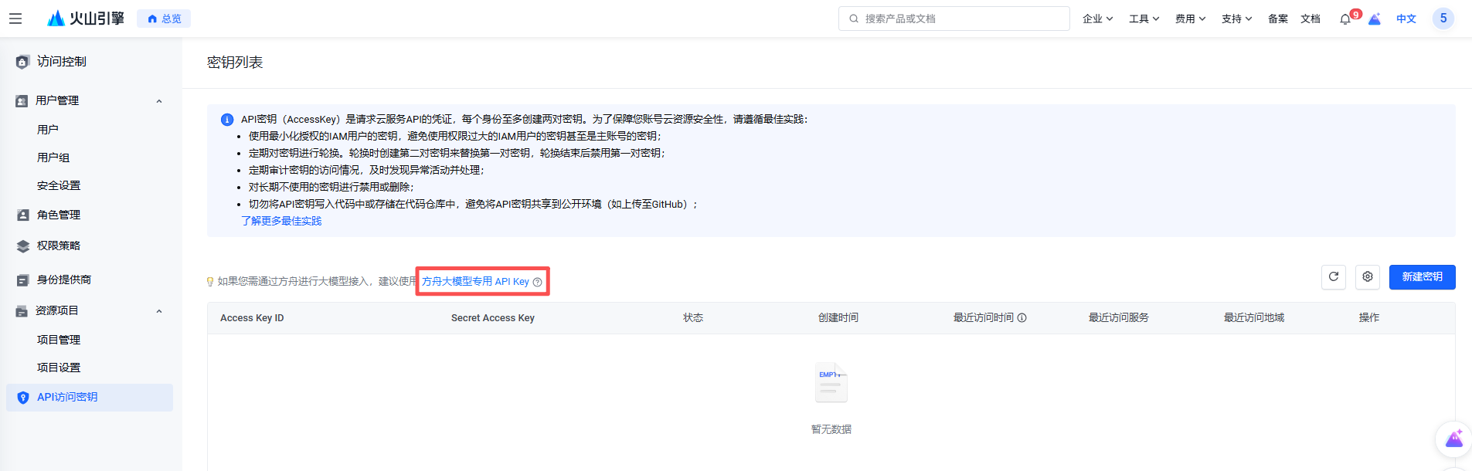Click the 最近访问地域 column header

[1254, 317]
